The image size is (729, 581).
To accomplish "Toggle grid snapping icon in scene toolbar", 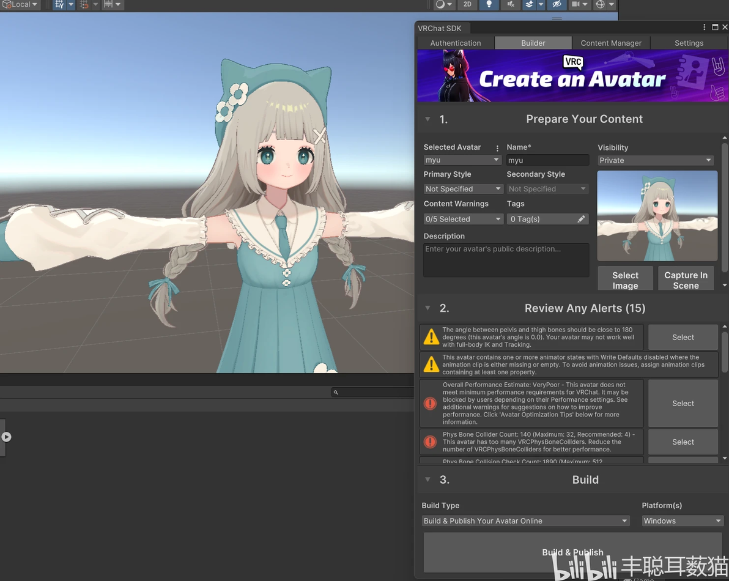I will [59, 5].
